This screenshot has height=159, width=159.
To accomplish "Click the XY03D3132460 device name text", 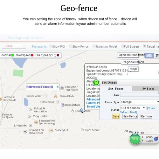I will (97, 67).
